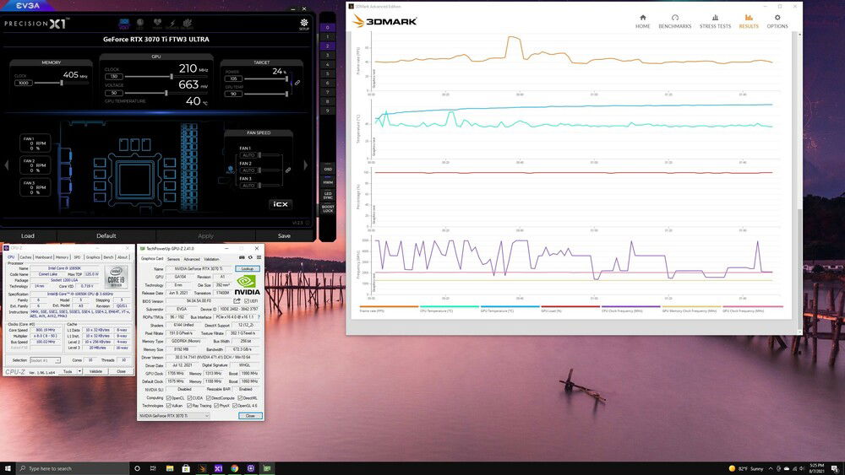Toggle the UEFI checkbox in GPU-Z
This screenshot has height=475, width=845.
point(247,300)
